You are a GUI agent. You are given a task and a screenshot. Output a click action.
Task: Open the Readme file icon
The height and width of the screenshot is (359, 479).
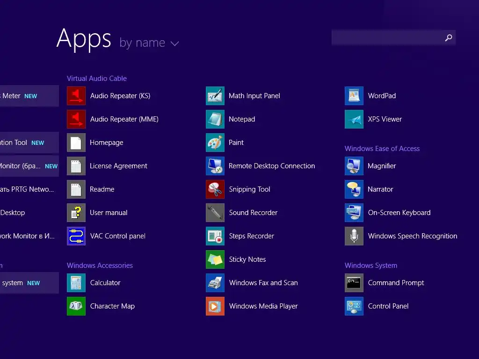click(76, 189)
